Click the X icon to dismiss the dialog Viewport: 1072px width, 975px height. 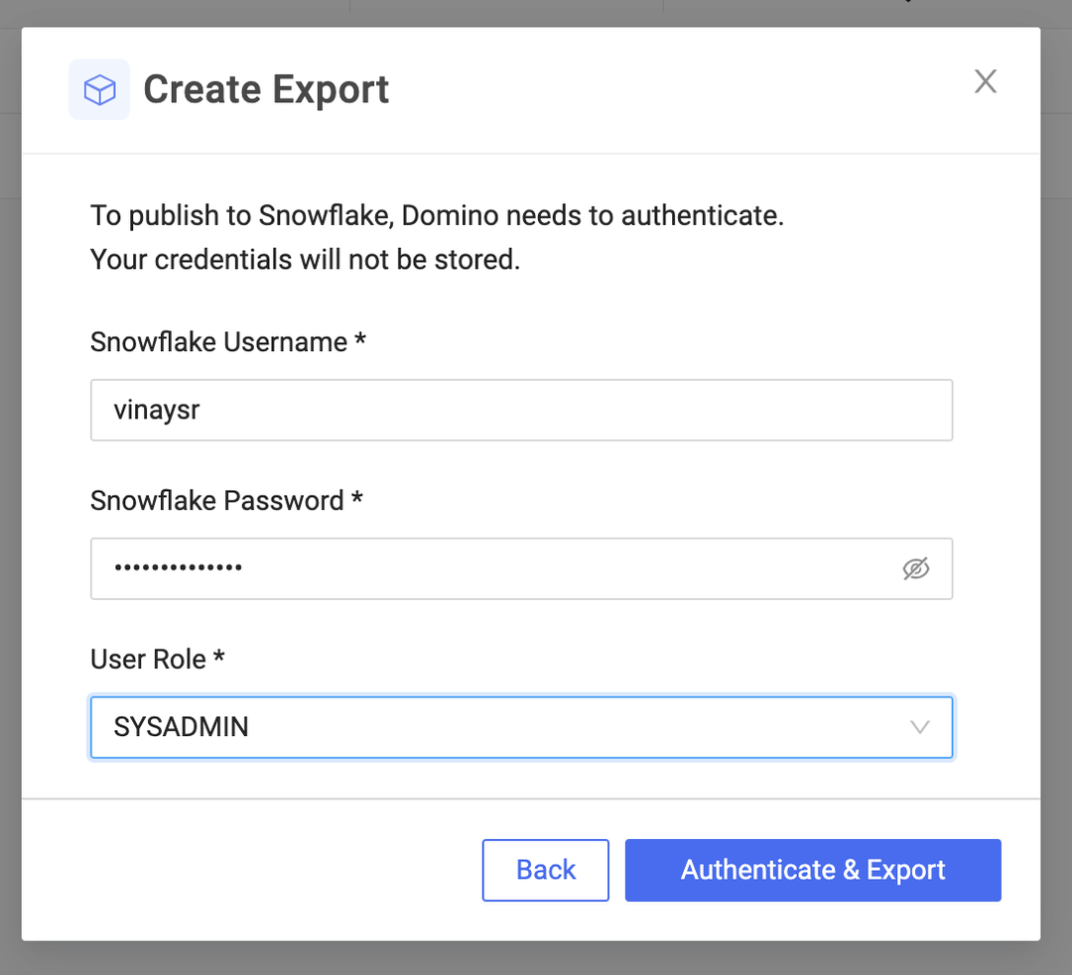(x=985, y=81)
